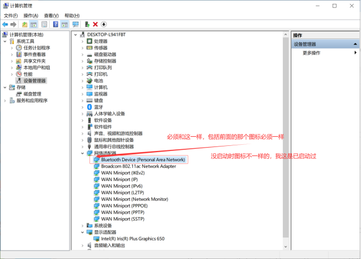Click Bluetooth Device adapter icon
This screenshot has height=259, width=361.
tap(97, 159)
